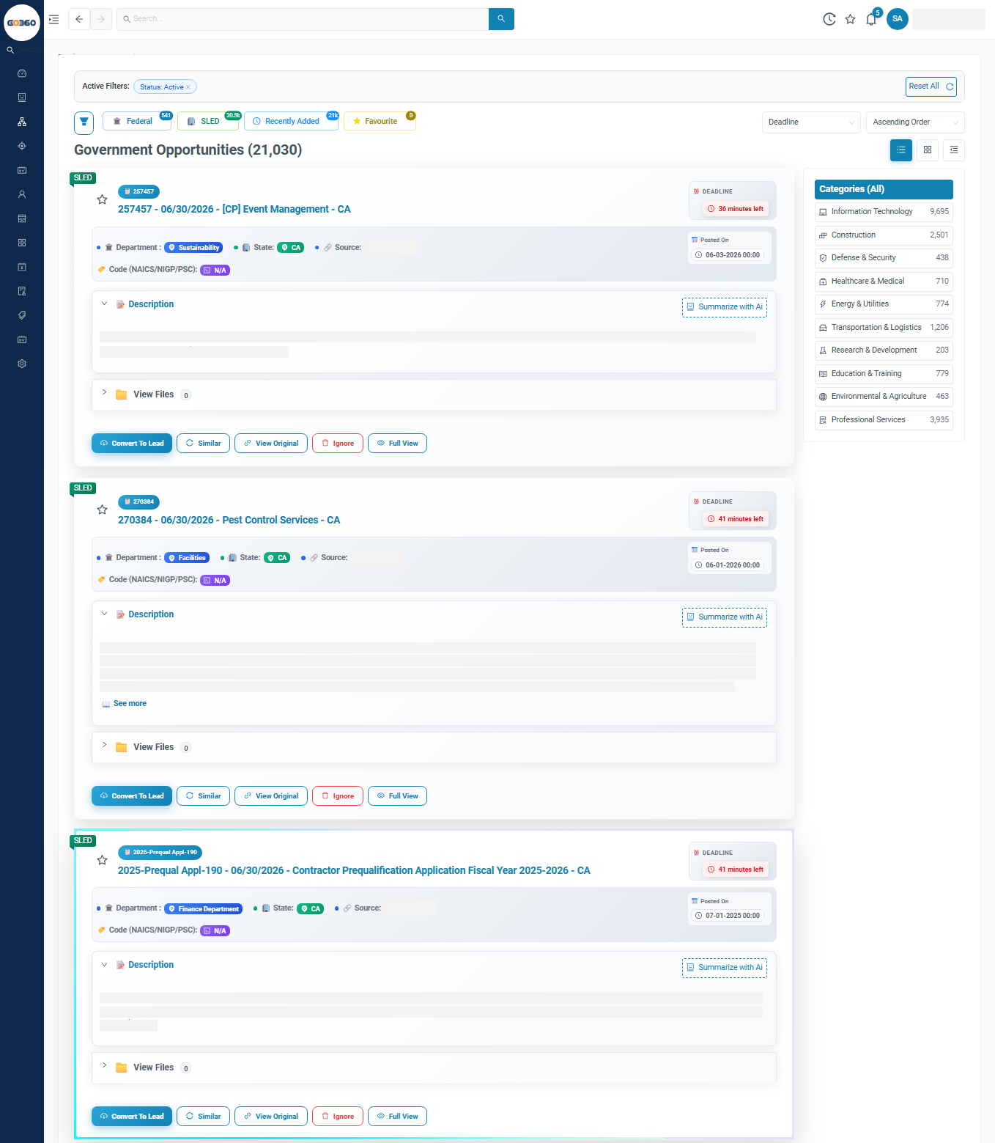Open the settings gear icon in sidebar
Image resolution: width=995 pixels, height=1143 pixels.
(x=22, y=364)
